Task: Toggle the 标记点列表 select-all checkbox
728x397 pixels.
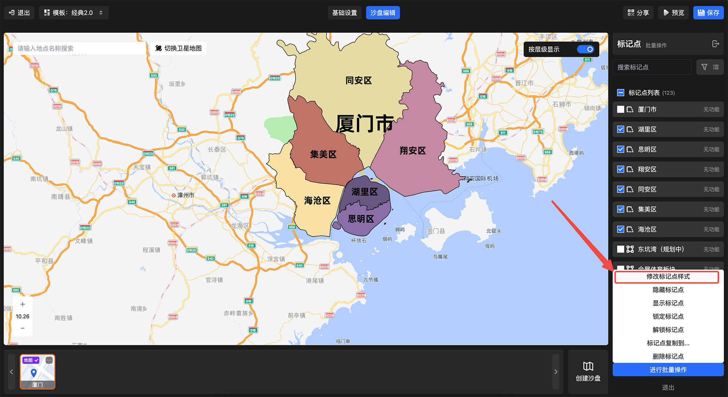Action: 621,93
